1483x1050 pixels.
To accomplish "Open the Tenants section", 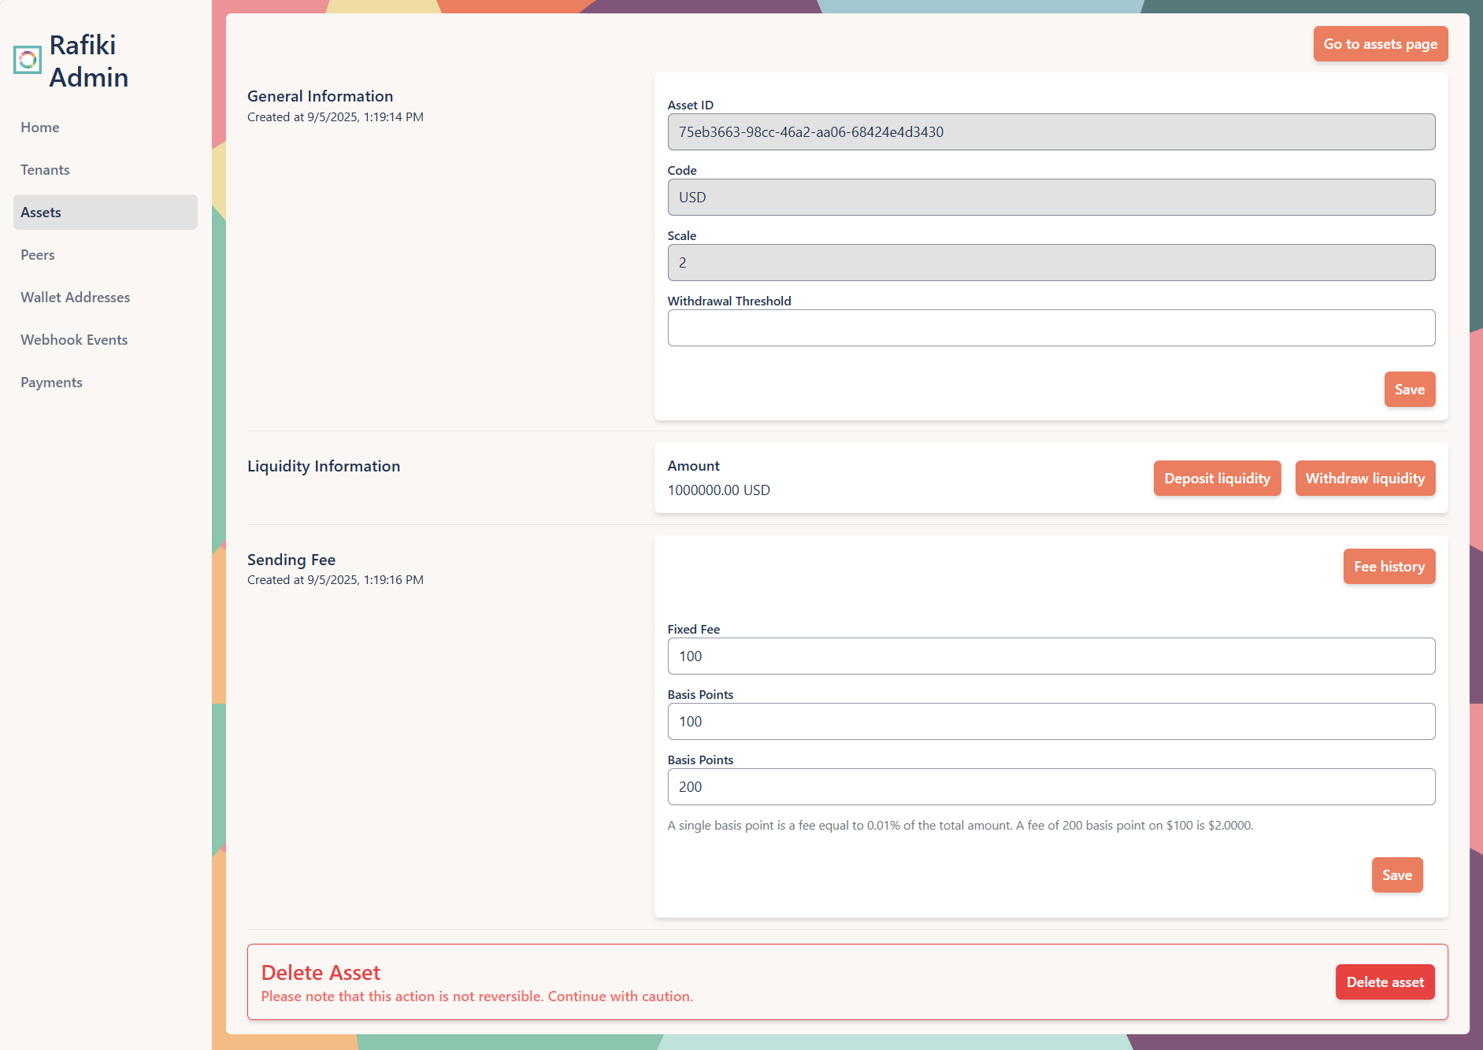I will [45, 169].
